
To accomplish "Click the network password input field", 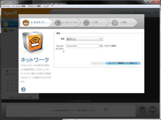I will [x=83, y=46].
